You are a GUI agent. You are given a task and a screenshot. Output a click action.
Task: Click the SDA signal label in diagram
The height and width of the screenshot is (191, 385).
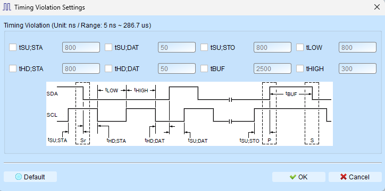(52, 93)
